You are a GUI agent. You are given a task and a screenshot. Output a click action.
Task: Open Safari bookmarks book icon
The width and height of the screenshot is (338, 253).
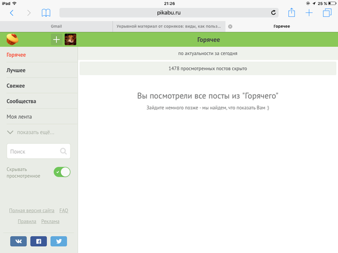coord(46,12)
